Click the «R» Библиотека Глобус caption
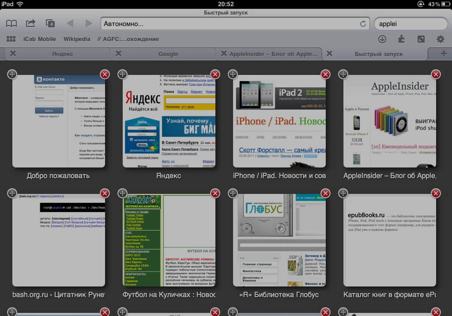 click(x=279, y=294)
